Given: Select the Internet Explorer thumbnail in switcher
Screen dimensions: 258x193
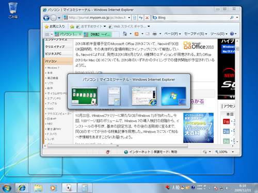Looking at the screenshot, I should click(144, 96).
